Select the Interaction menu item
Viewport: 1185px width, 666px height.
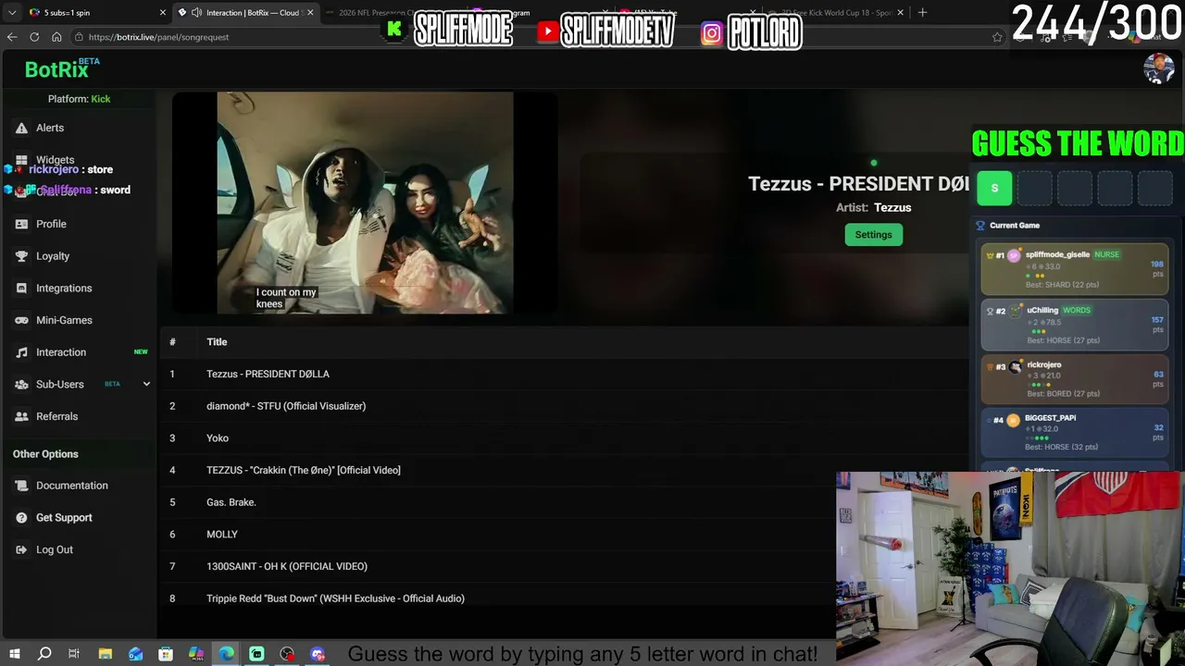[61, 352]
